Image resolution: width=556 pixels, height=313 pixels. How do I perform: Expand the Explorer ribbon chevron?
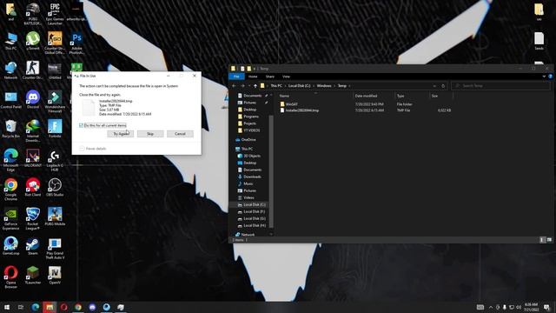(x=544, y=77)
